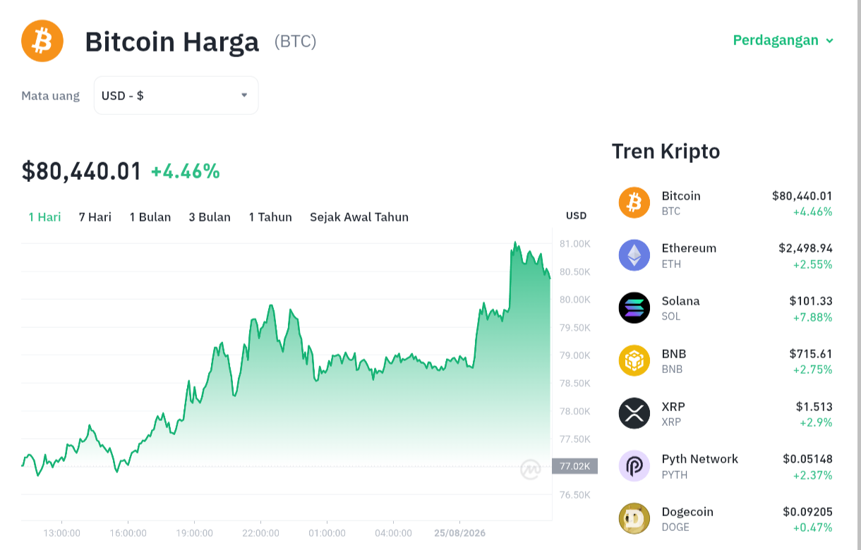Switch chart to 7 Hari
Screen dimensions: 861x550
click(x=95, y=217)
